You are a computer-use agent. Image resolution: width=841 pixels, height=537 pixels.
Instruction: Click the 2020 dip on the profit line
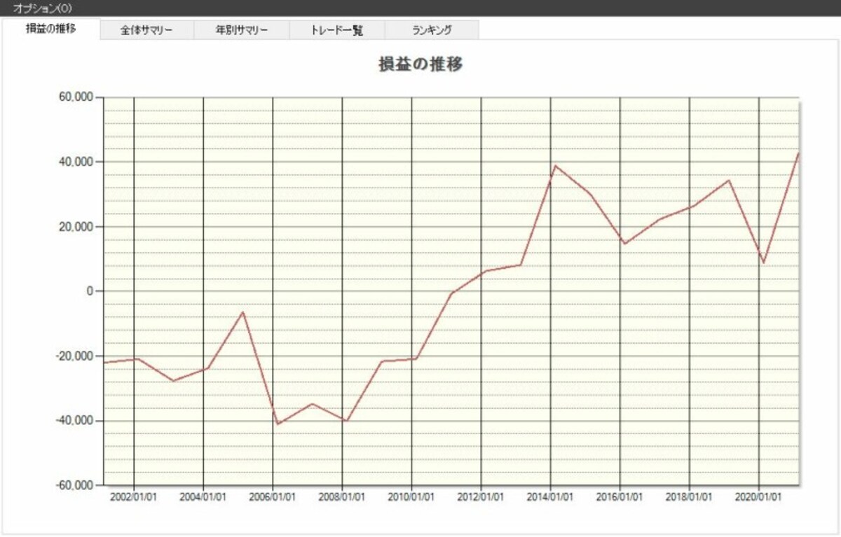point(764,263)
